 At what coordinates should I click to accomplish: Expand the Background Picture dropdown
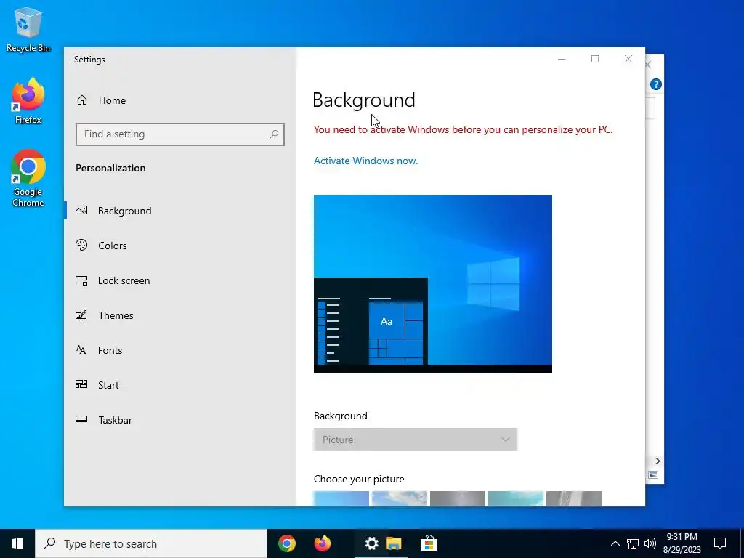coord(415,440)
